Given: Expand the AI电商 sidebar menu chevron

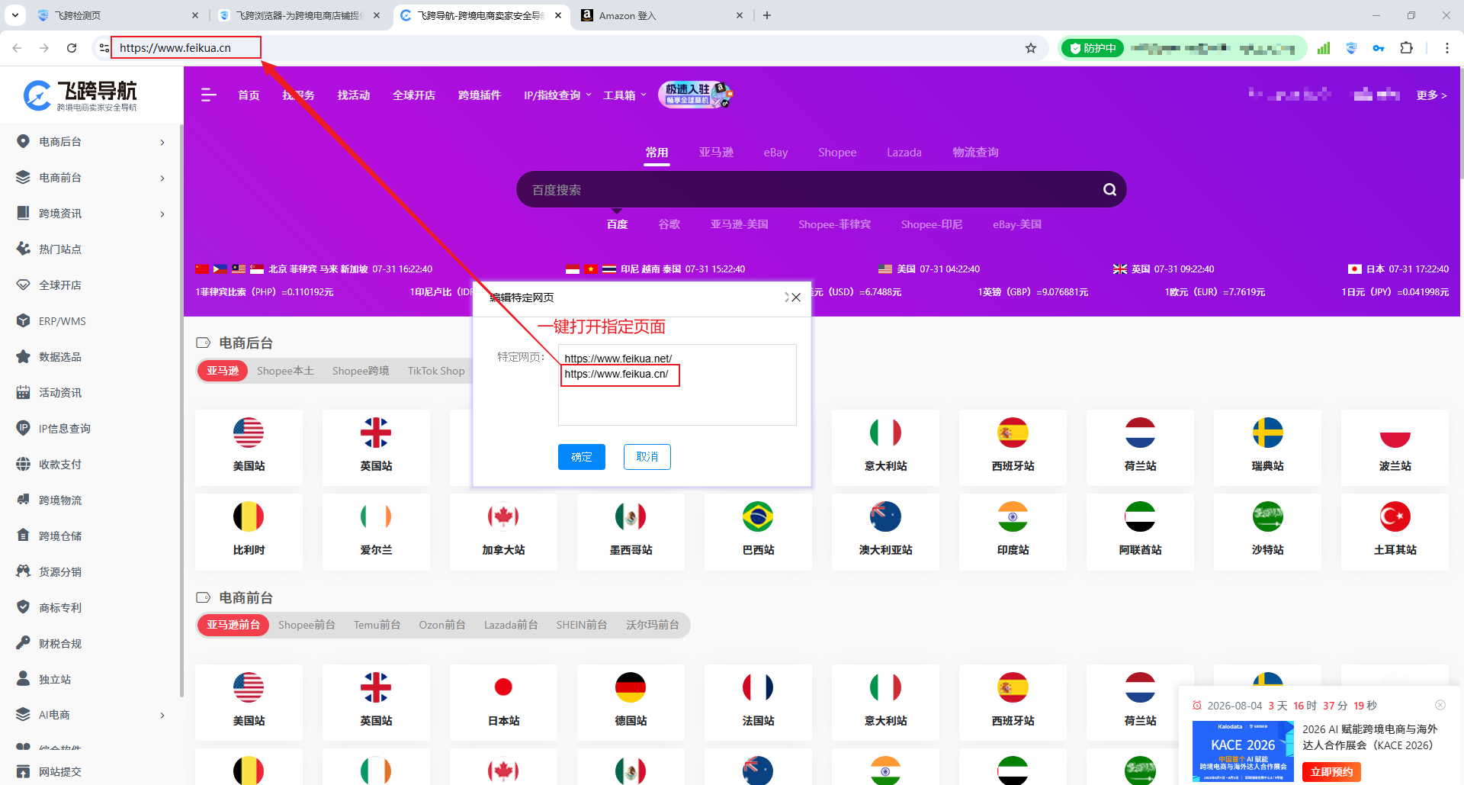Looking at the screenshot, I should [x=162, y=715].
